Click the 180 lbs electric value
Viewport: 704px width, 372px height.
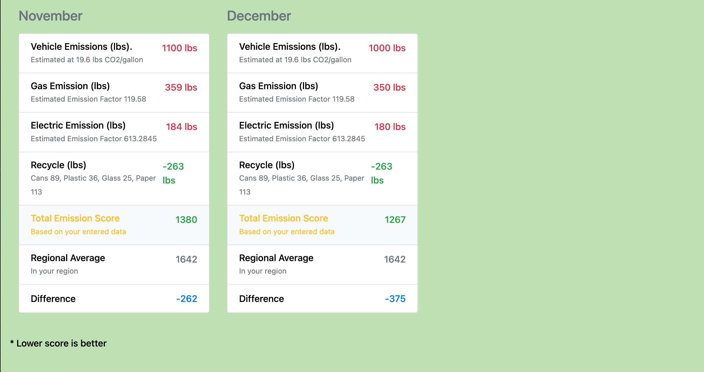coord(390,127)
